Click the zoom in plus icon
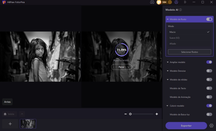Screen dimensions: 216x131 click(157, 114)
